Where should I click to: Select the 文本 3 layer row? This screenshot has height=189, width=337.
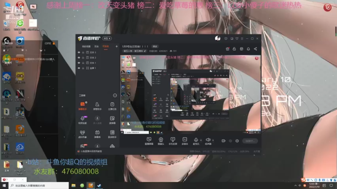98,52
